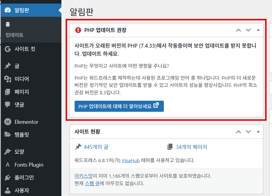Screen dimensions: 272x196
Task: Open the 스팸 큐 link
Action: [x=92, y=183]
